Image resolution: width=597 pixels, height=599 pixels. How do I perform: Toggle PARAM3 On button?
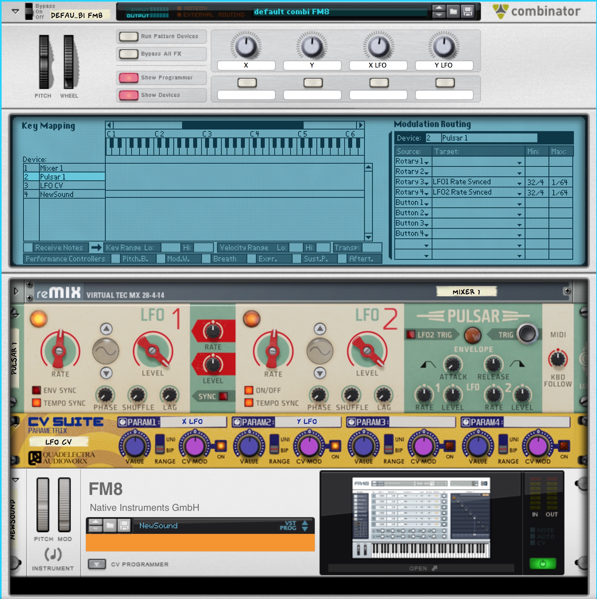tap(450, 445)
